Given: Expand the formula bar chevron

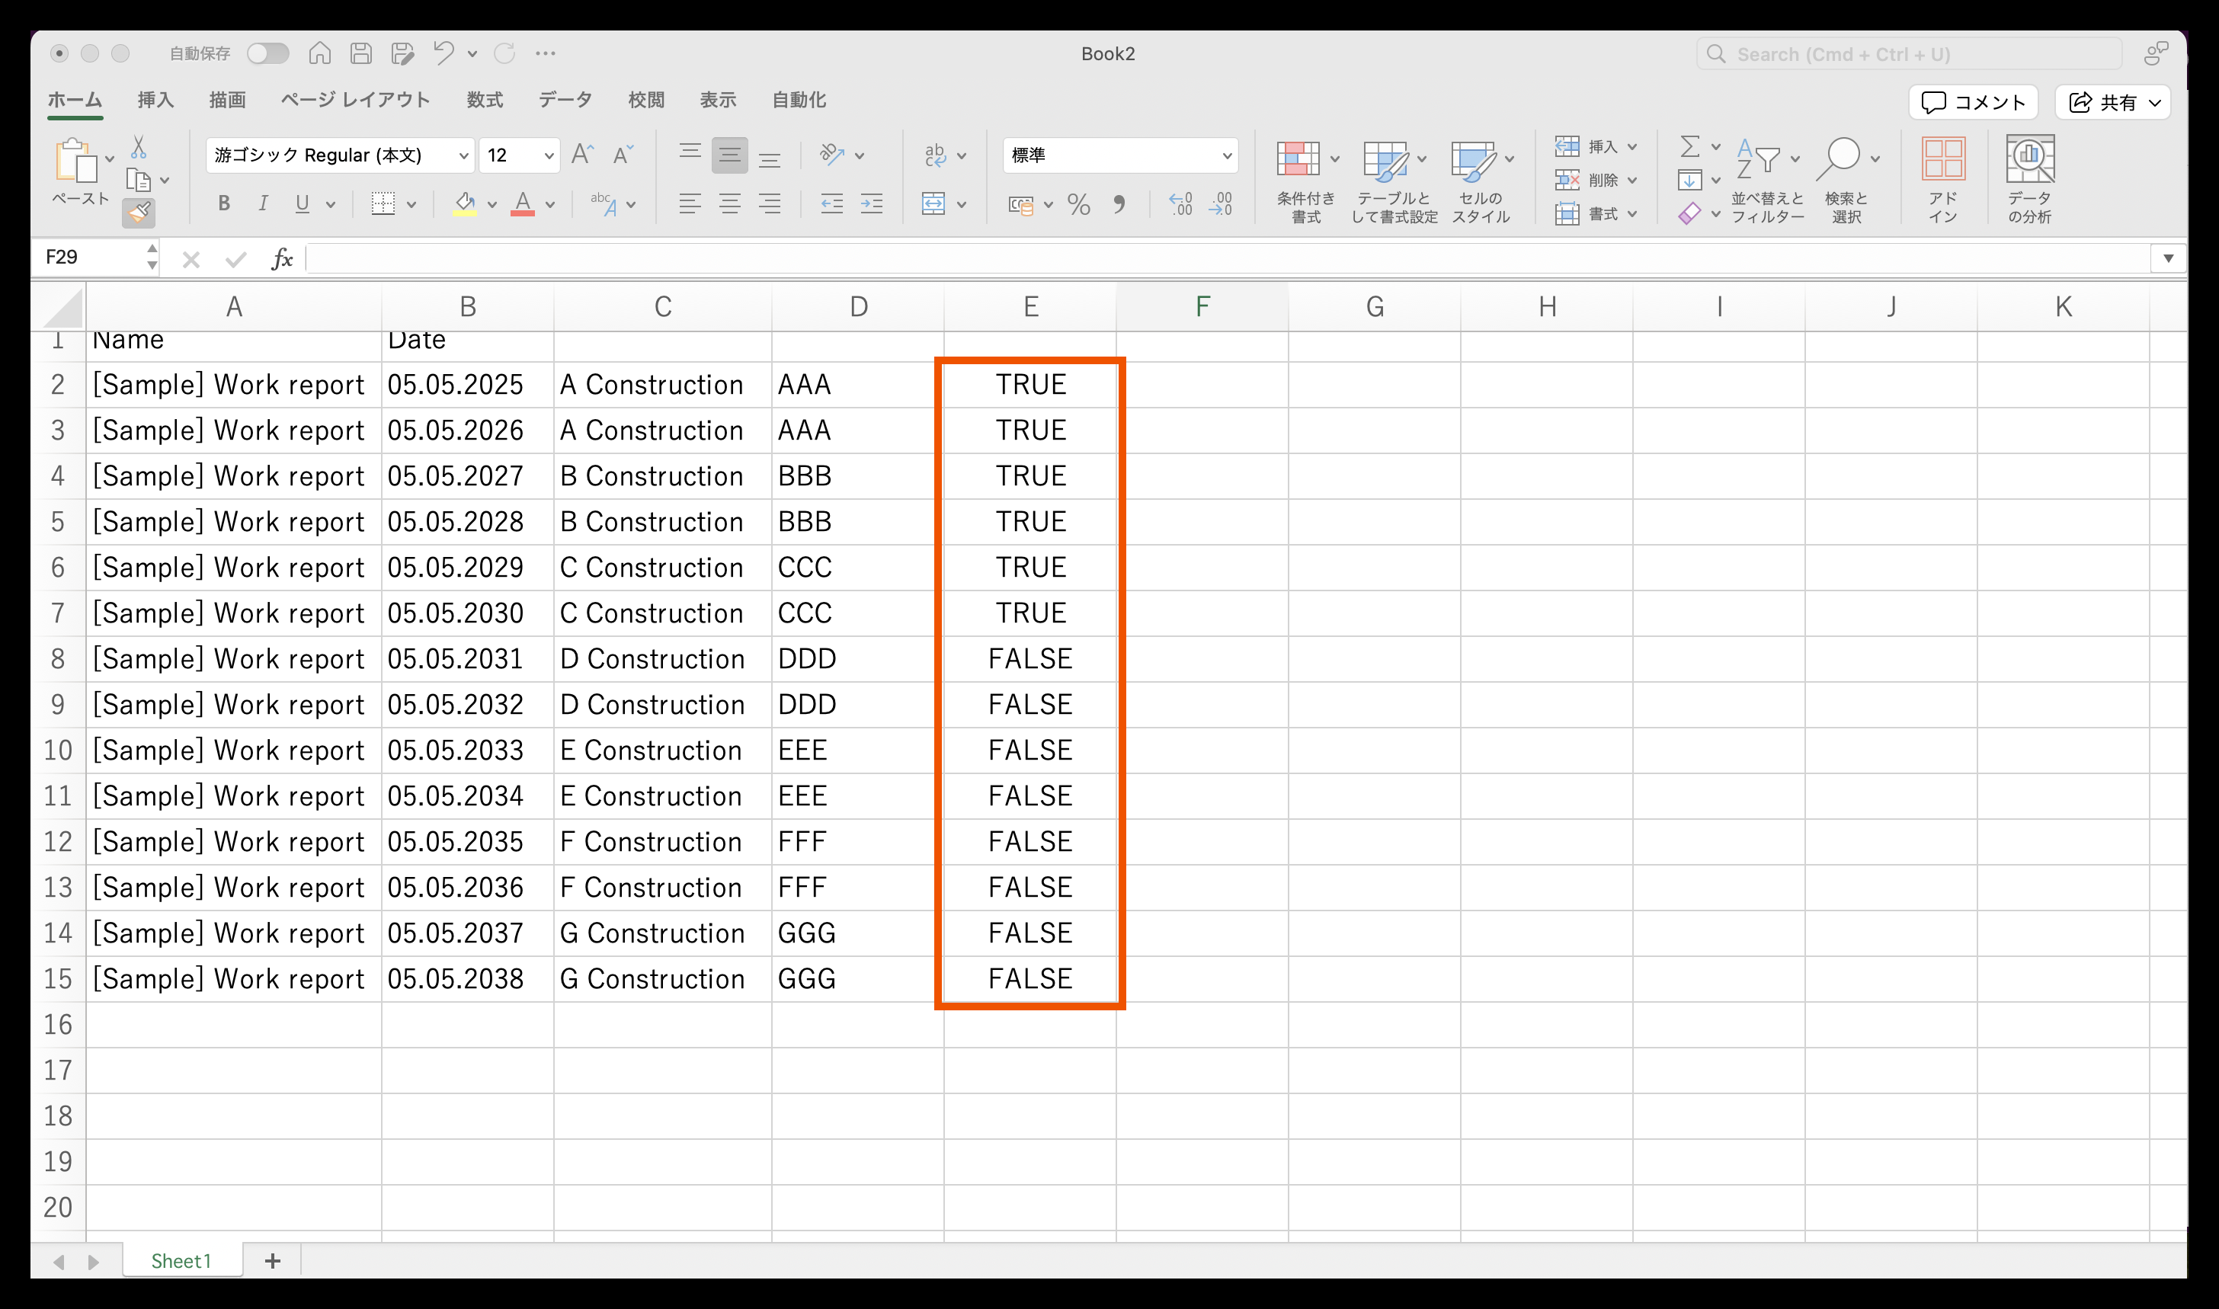Looking at the screenshot, I should (2168, 258).
